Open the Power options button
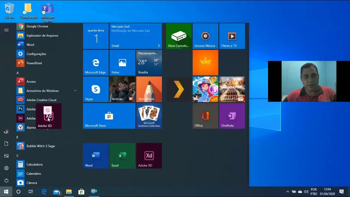Image resolution: width=350 pixels, height=197 pixels. 6,181
